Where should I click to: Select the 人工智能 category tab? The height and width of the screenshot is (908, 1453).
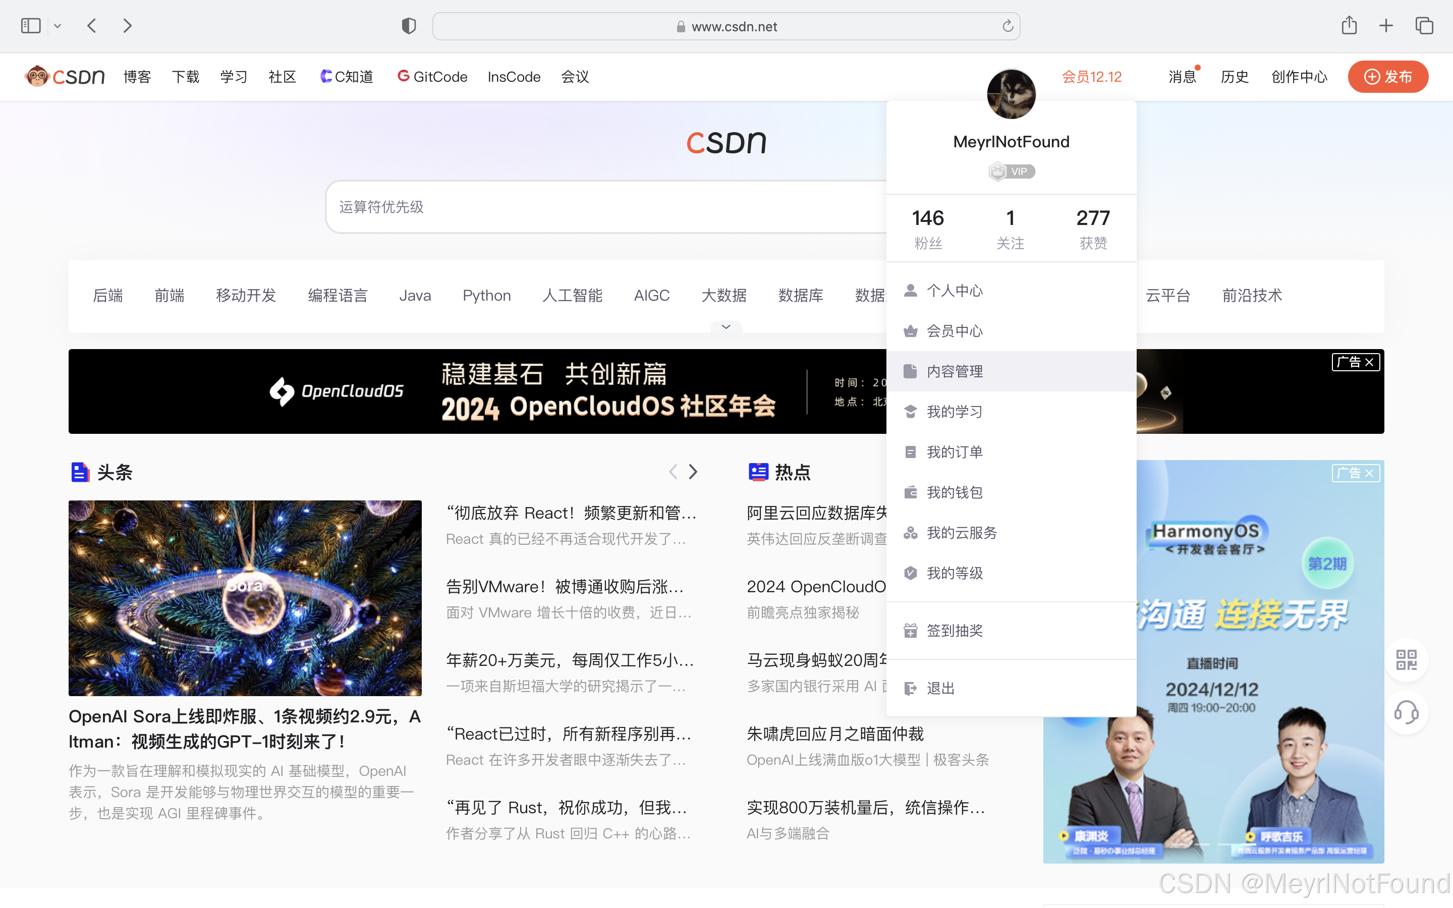click(572, 296)
